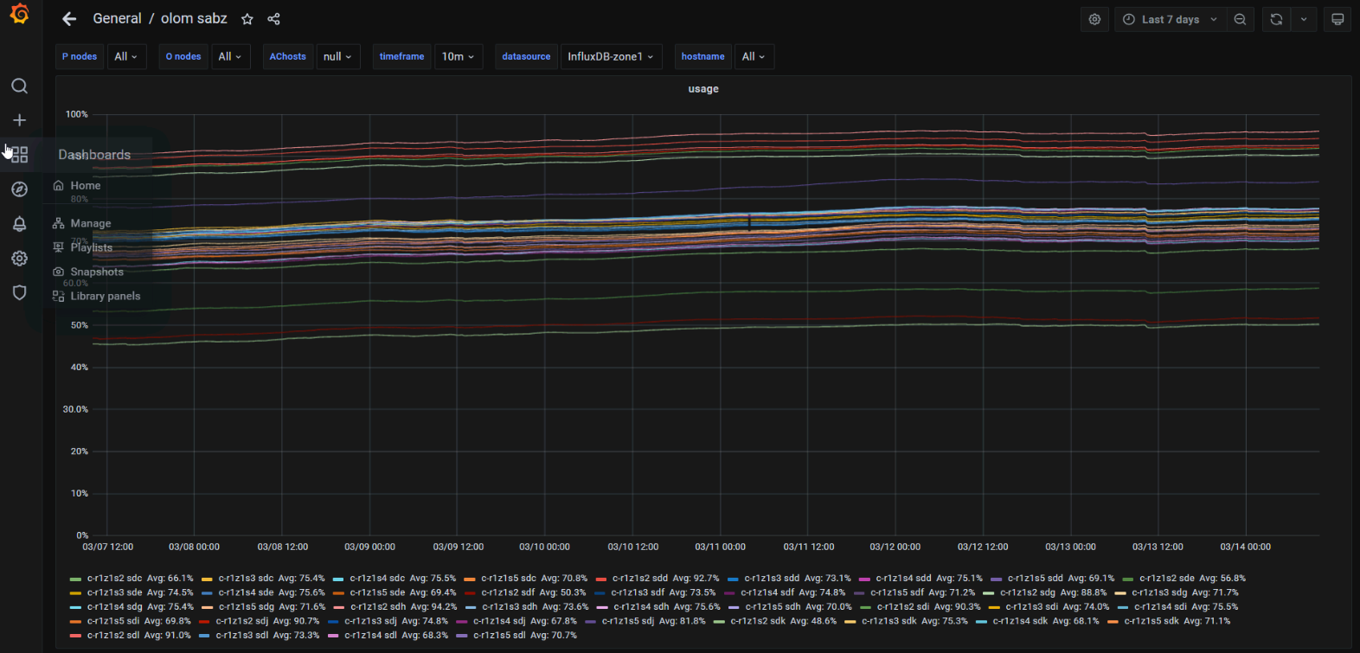
Task: Open the Server Admin shield icon
Action: (19, 293)
